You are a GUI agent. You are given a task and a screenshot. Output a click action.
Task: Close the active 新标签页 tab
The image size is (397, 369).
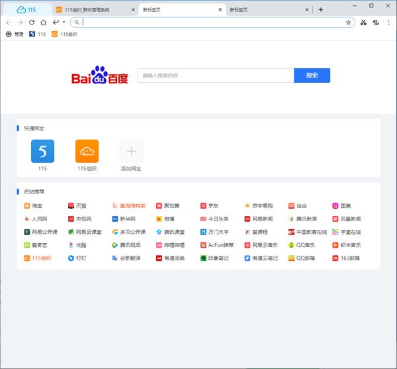coord(220,10)
